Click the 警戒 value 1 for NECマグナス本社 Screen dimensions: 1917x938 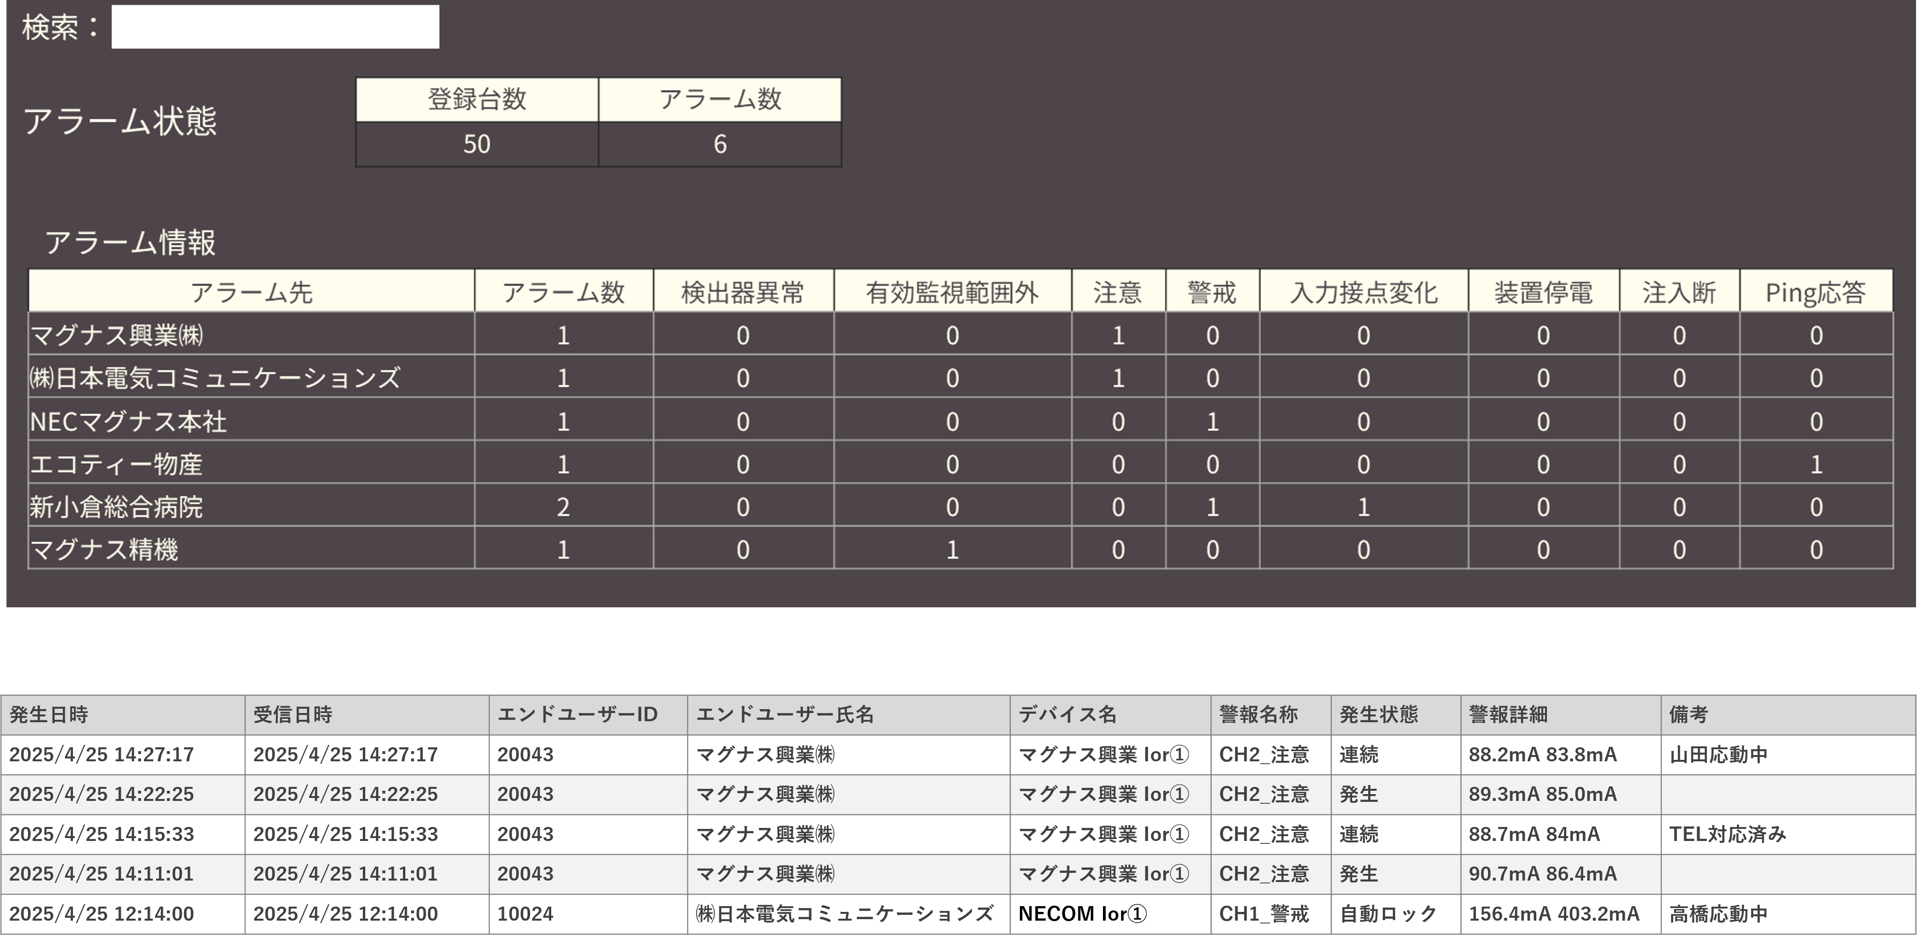(x=1212, y=420)
